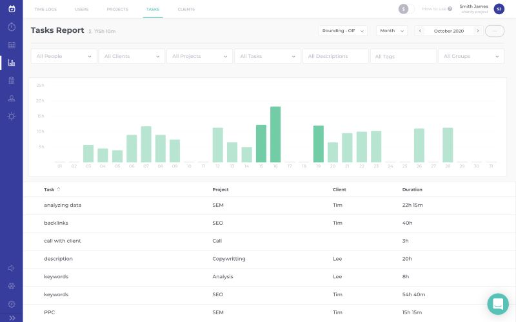This screenshot has height=322, width=516.
Task: Open the settings gear in sidebar
Action: (x=12, y=304)
